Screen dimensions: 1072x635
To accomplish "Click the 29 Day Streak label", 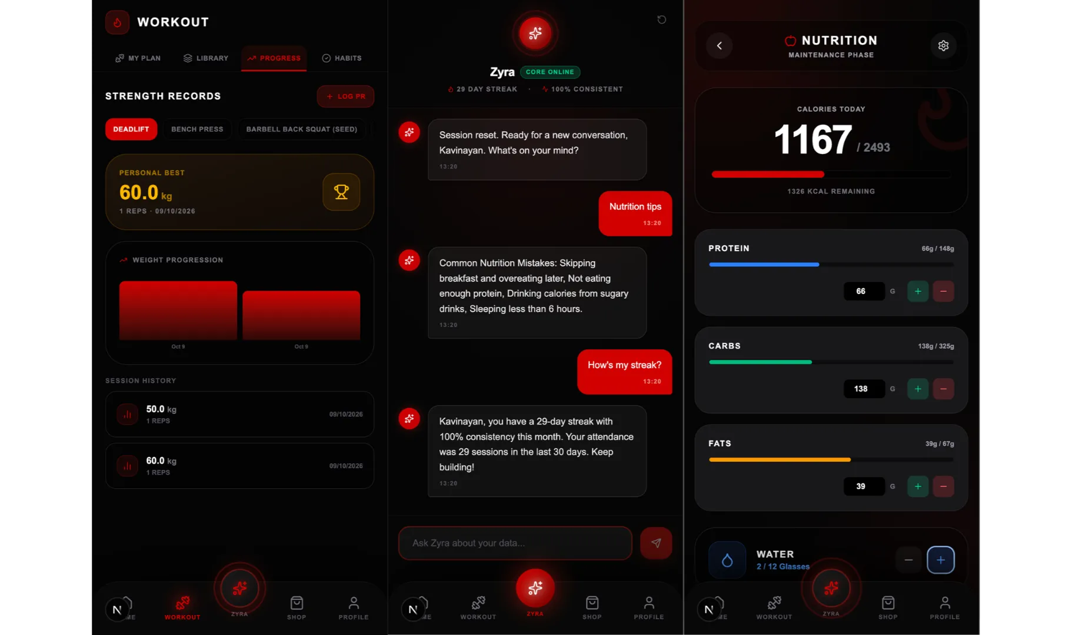I will click(482, 89).
